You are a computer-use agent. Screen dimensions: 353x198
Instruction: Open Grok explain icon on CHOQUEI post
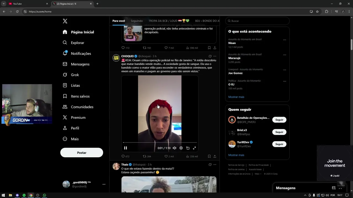coord(210,56)
